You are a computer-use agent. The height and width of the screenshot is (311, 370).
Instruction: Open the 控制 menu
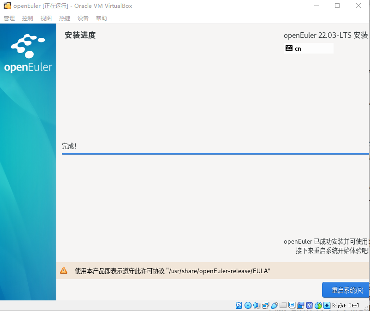click(27, 18)
